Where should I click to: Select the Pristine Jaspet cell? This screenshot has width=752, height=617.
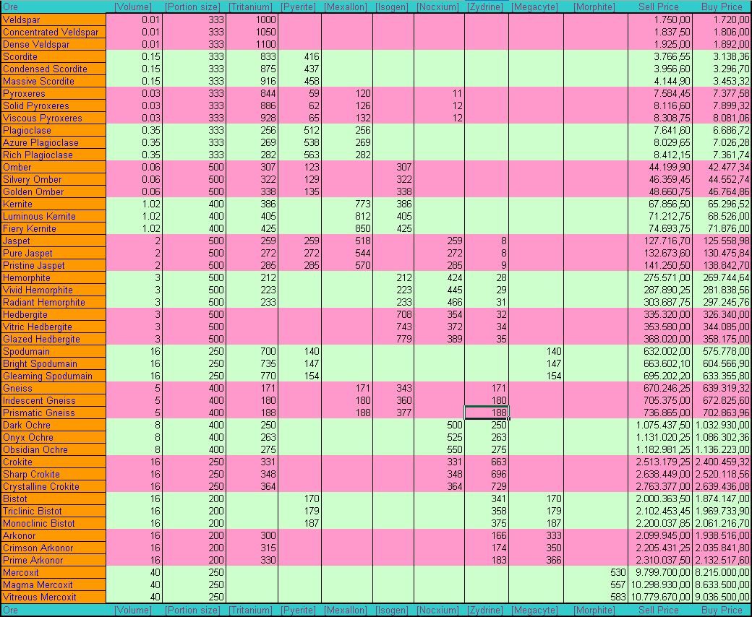pyautogui.click(x=53, y=265)
